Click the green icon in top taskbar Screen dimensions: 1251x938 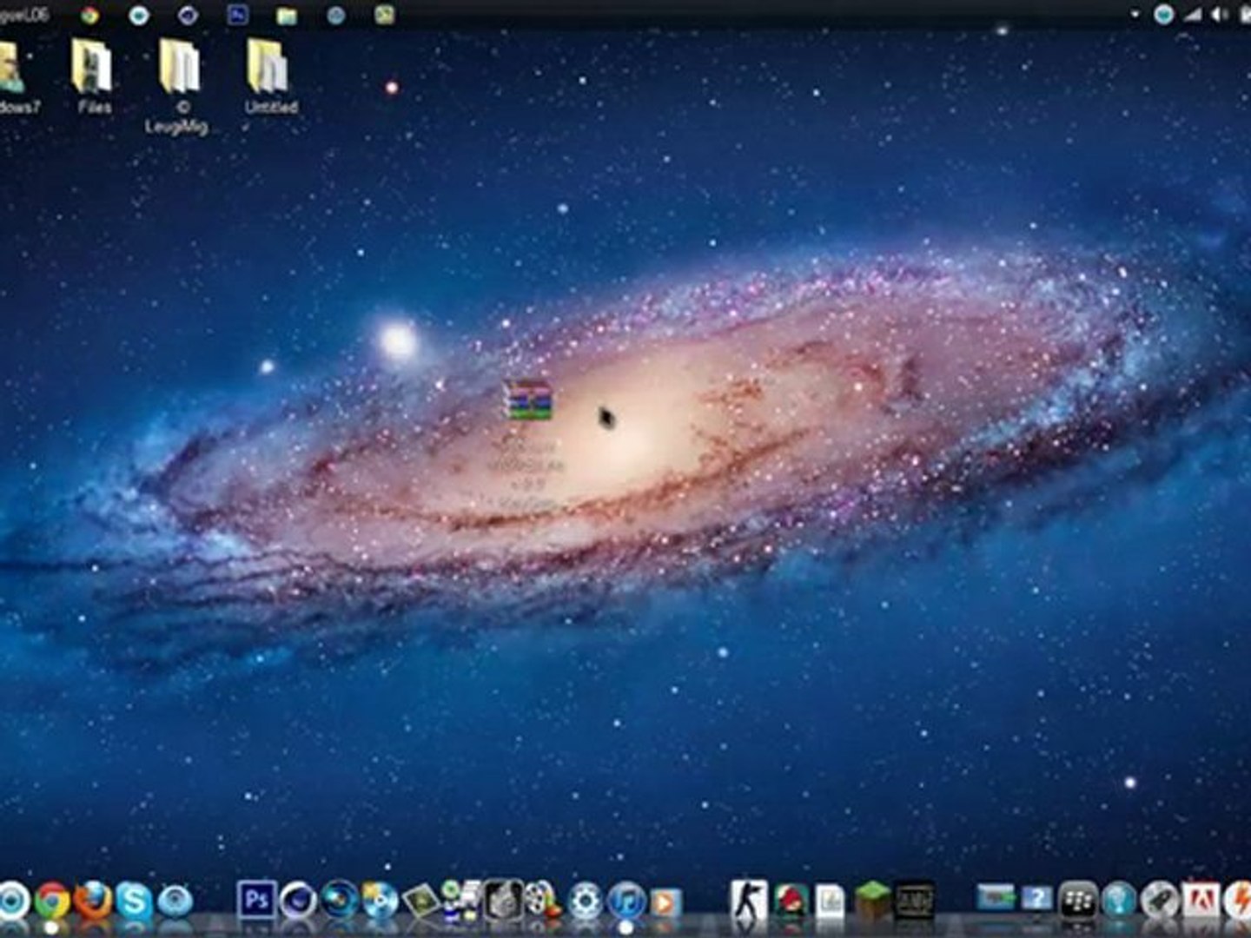[385, 15]
